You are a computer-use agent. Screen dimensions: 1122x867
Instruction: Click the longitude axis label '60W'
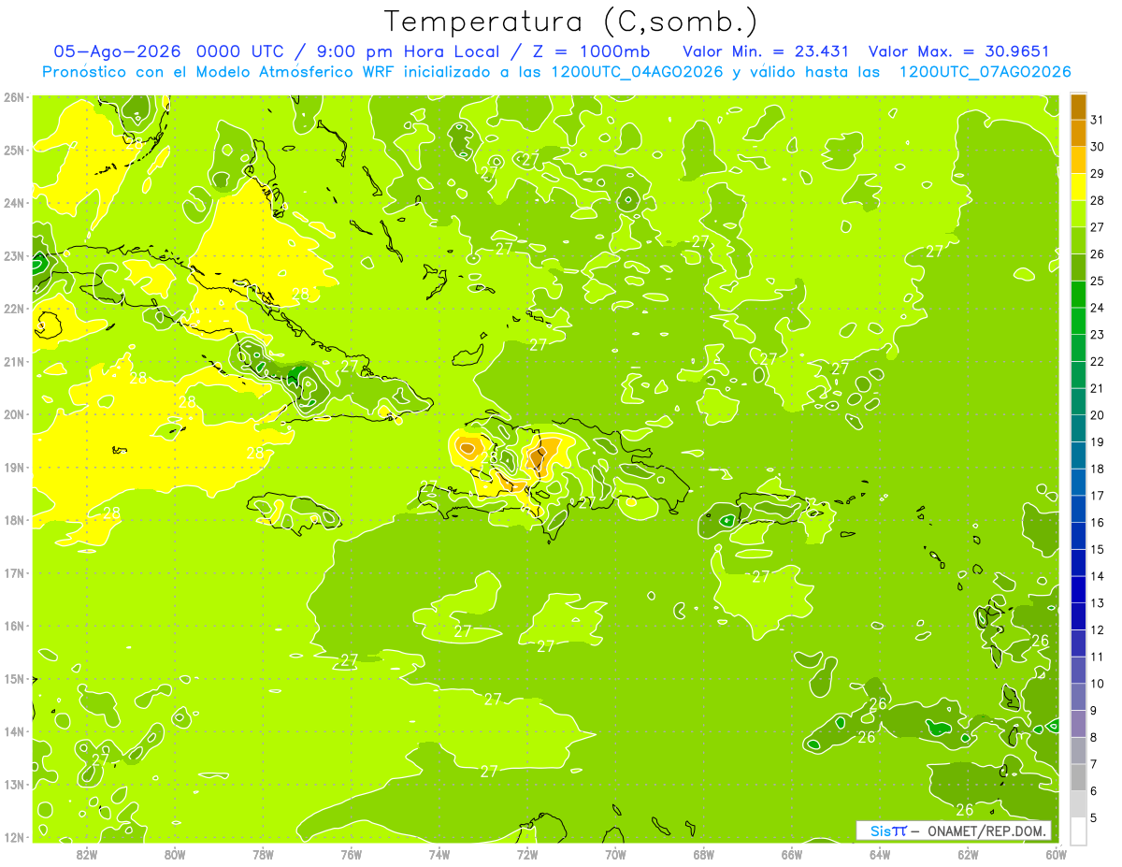(x=1057, y=854)
